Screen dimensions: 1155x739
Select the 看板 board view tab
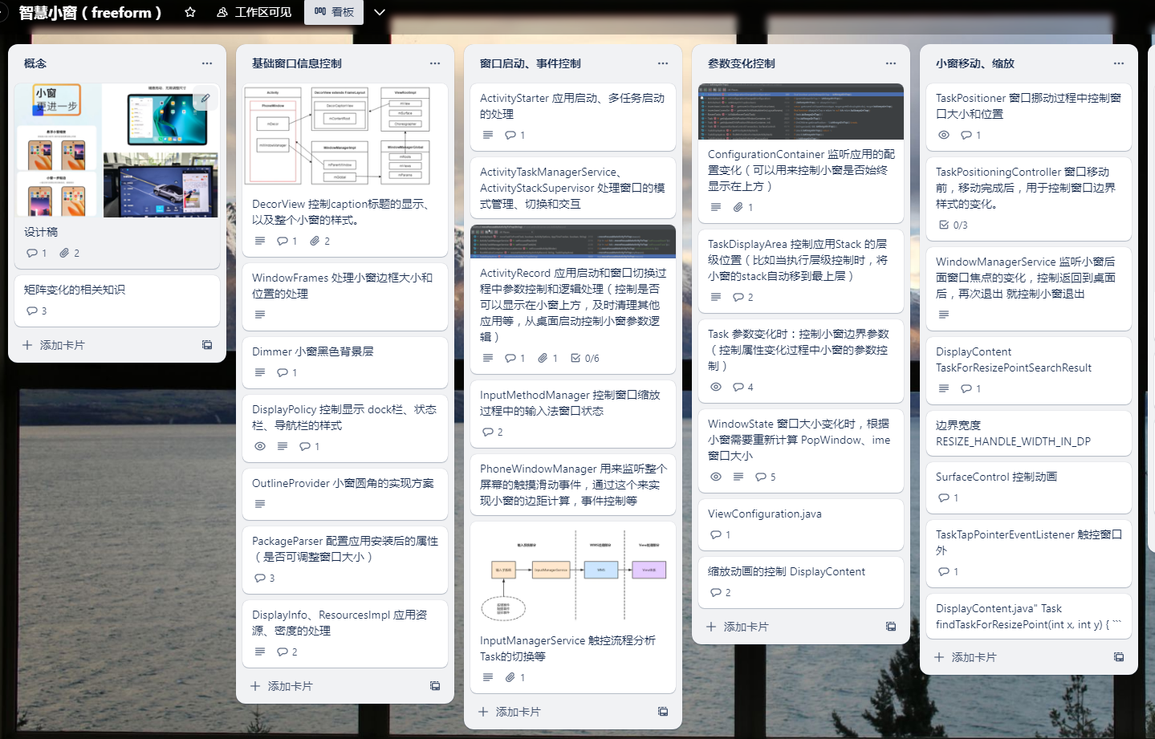[x=334, y=12]
